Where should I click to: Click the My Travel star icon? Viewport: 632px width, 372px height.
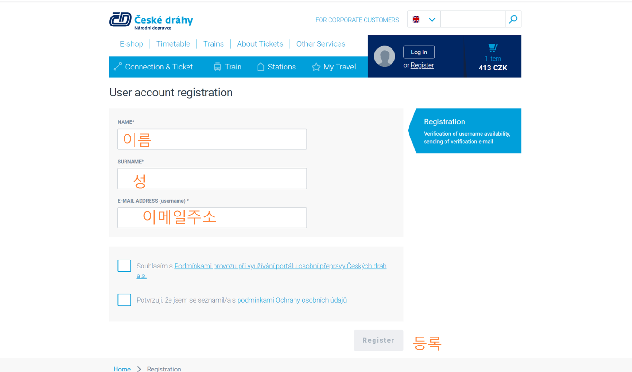click(316, 67)
